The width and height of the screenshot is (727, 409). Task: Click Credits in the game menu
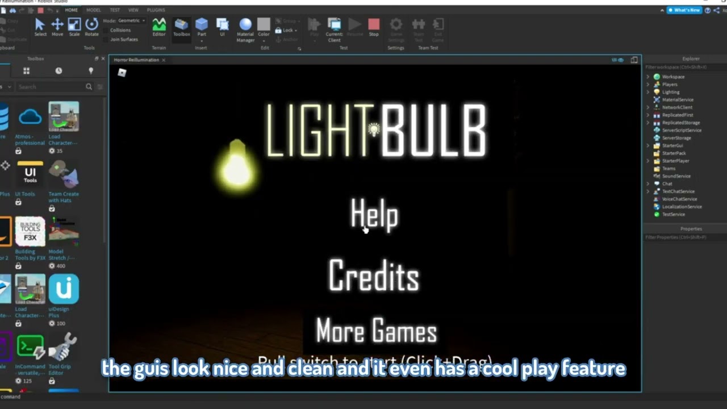374,276
